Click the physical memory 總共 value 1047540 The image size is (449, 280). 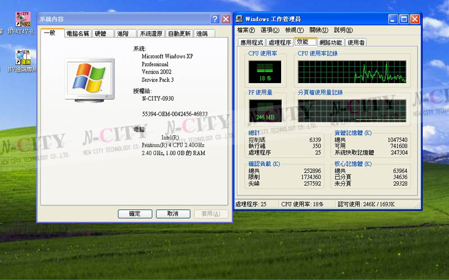(x=397, y=140)
